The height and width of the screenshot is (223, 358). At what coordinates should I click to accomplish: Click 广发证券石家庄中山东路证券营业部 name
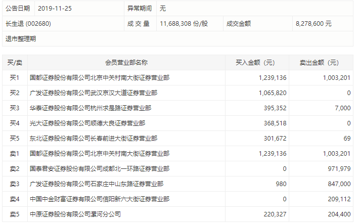(97, 184)
